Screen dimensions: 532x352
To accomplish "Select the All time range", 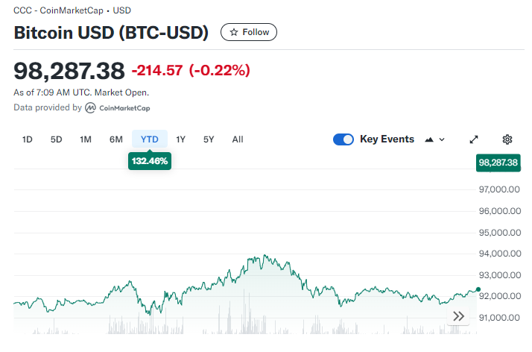I will click(x=238, y=139).
